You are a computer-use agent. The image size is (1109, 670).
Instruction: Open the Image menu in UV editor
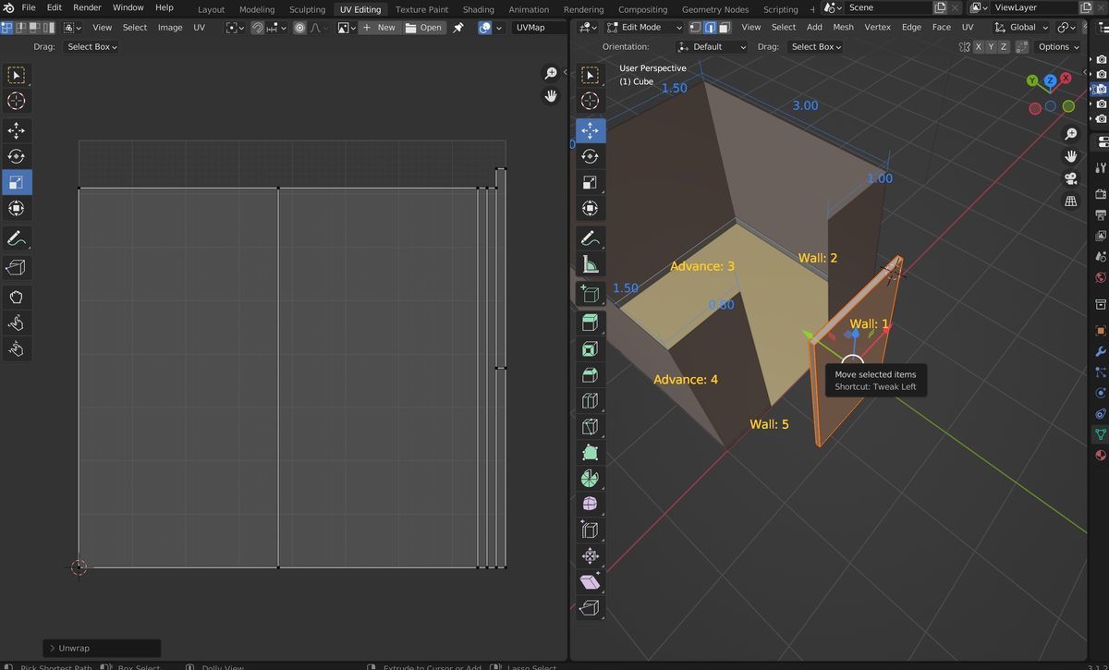(x=170, y=28)
